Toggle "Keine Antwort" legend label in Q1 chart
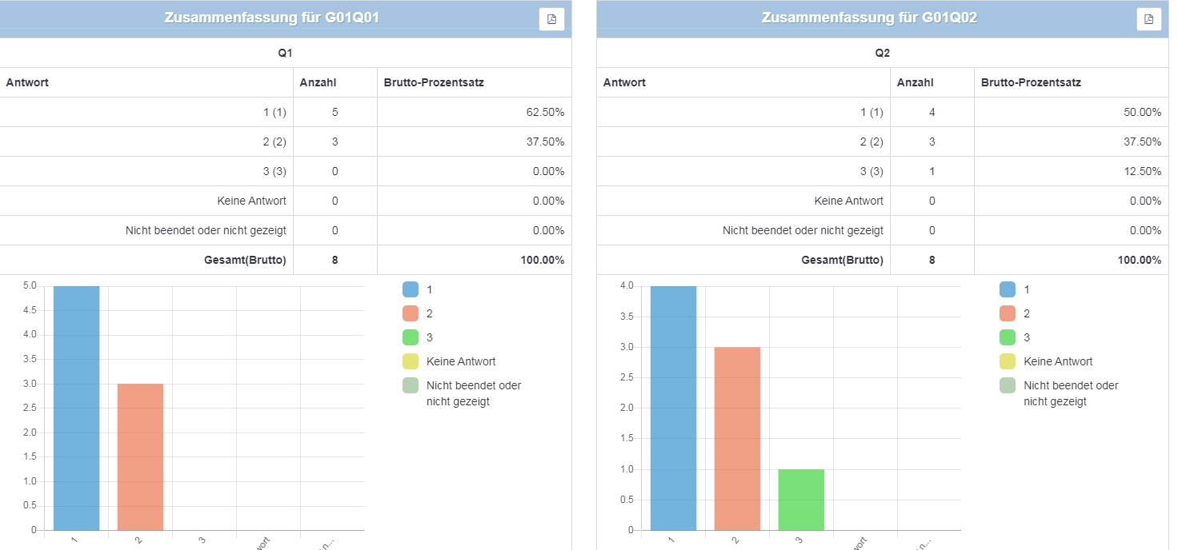Viewport: 1178px width, 550px height. click(x=461, y=361)
